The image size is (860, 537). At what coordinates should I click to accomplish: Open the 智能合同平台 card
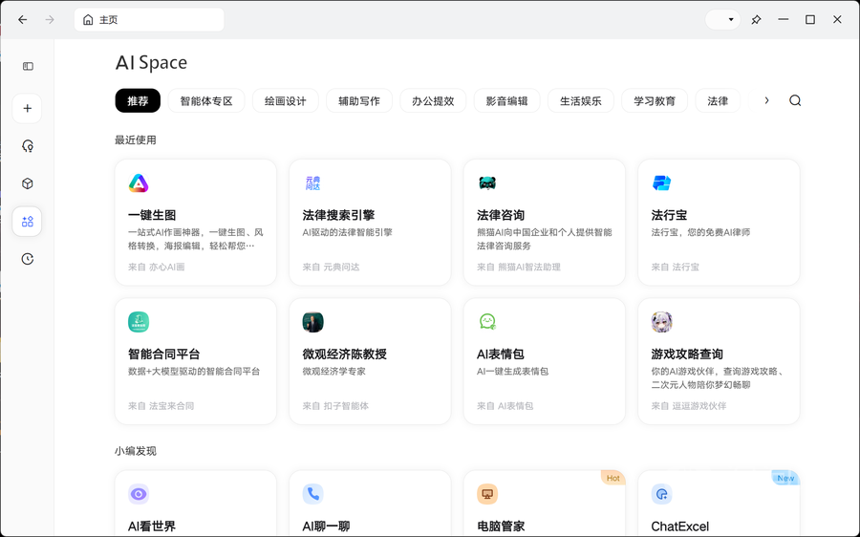195,361
